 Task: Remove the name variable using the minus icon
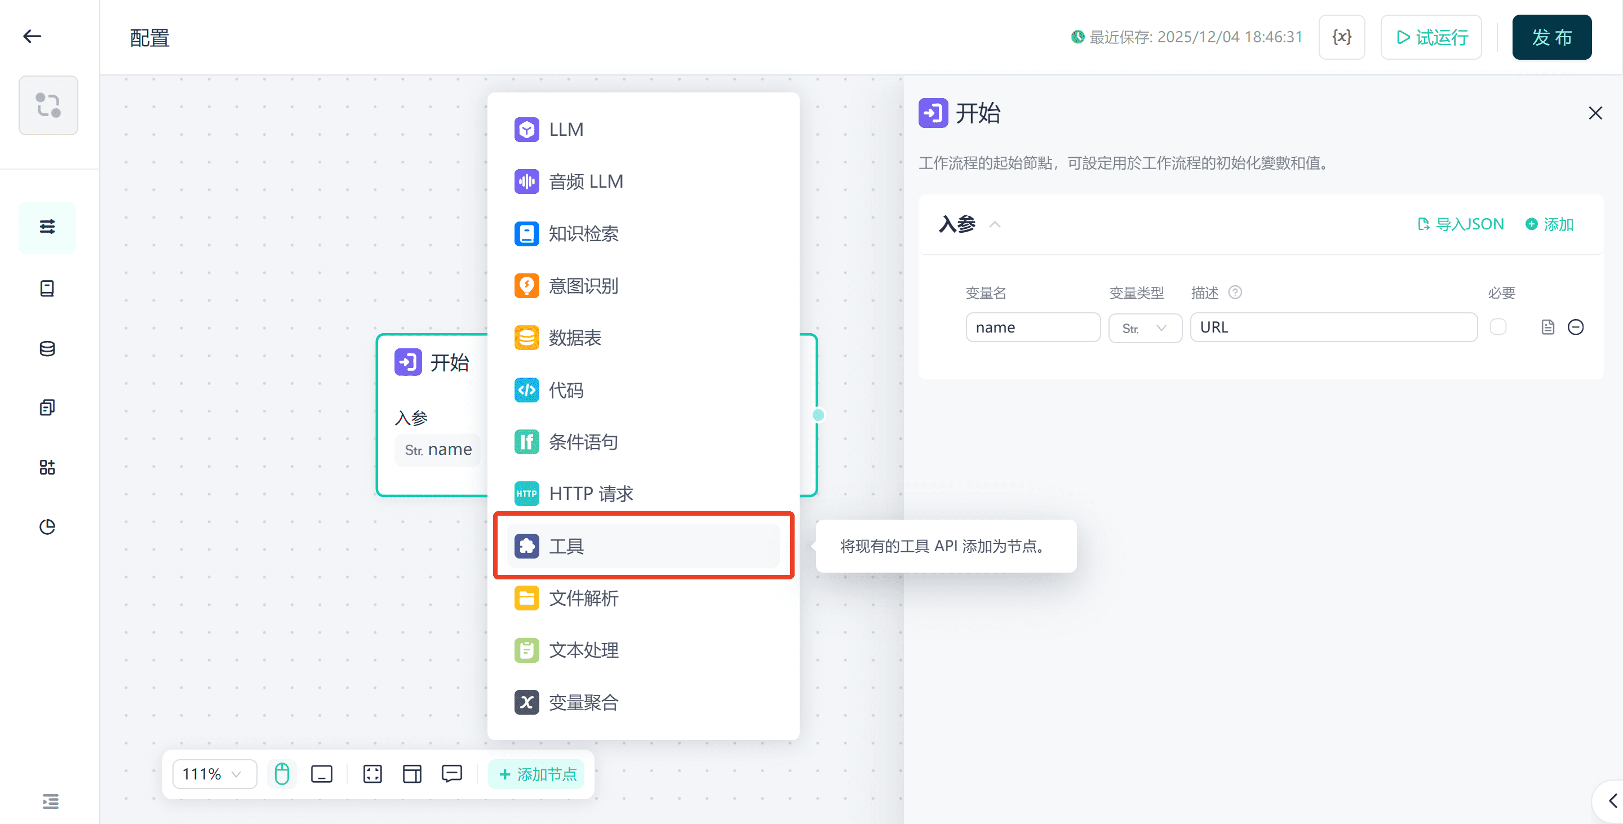click(x=1576, y=327)
